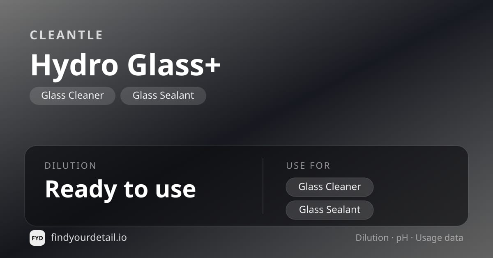Click the word Ready in the dilution value

pos(81,189)
